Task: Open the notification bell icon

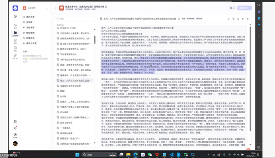Action: (x=15, y=128)
